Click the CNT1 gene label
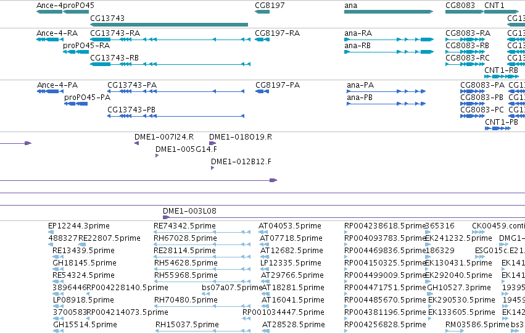 (x=494, y=6)
